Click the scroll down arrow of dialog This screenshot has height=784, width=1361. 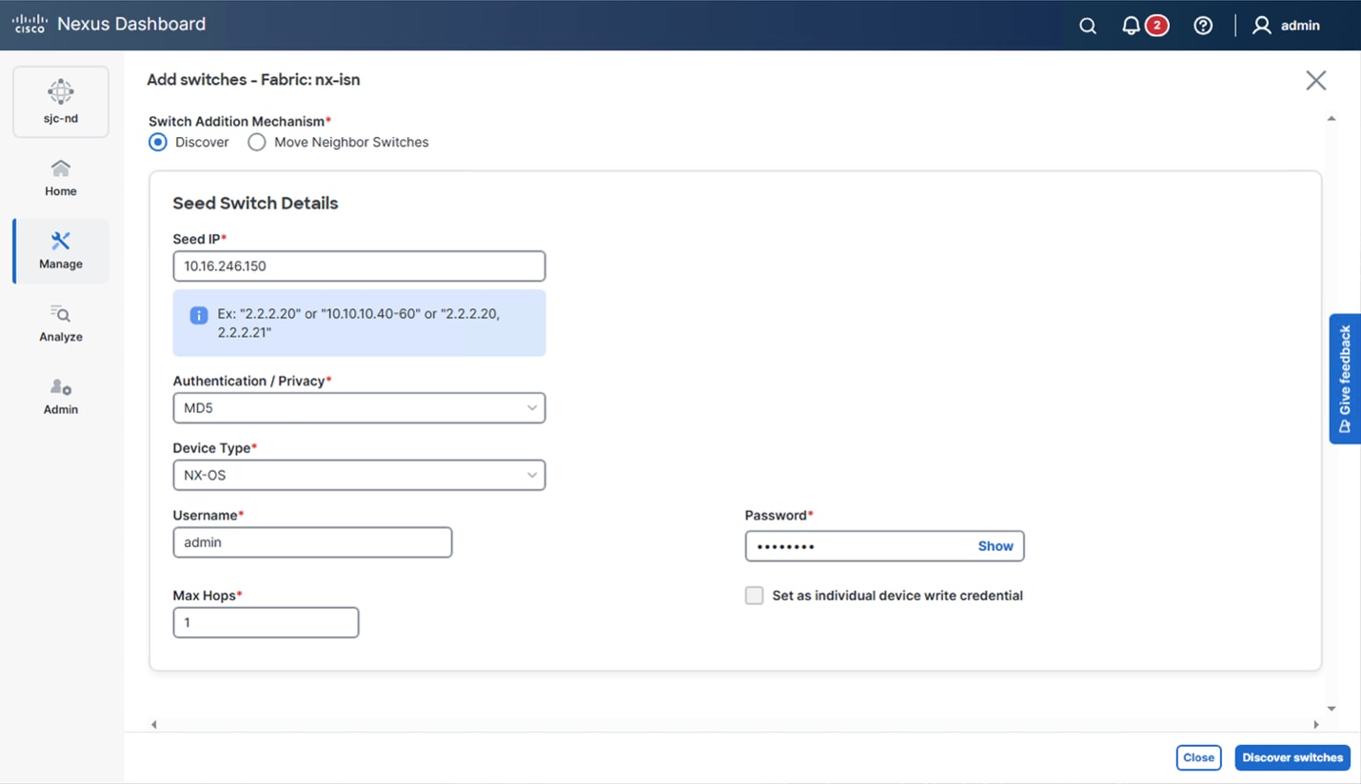pos(1331,709)
